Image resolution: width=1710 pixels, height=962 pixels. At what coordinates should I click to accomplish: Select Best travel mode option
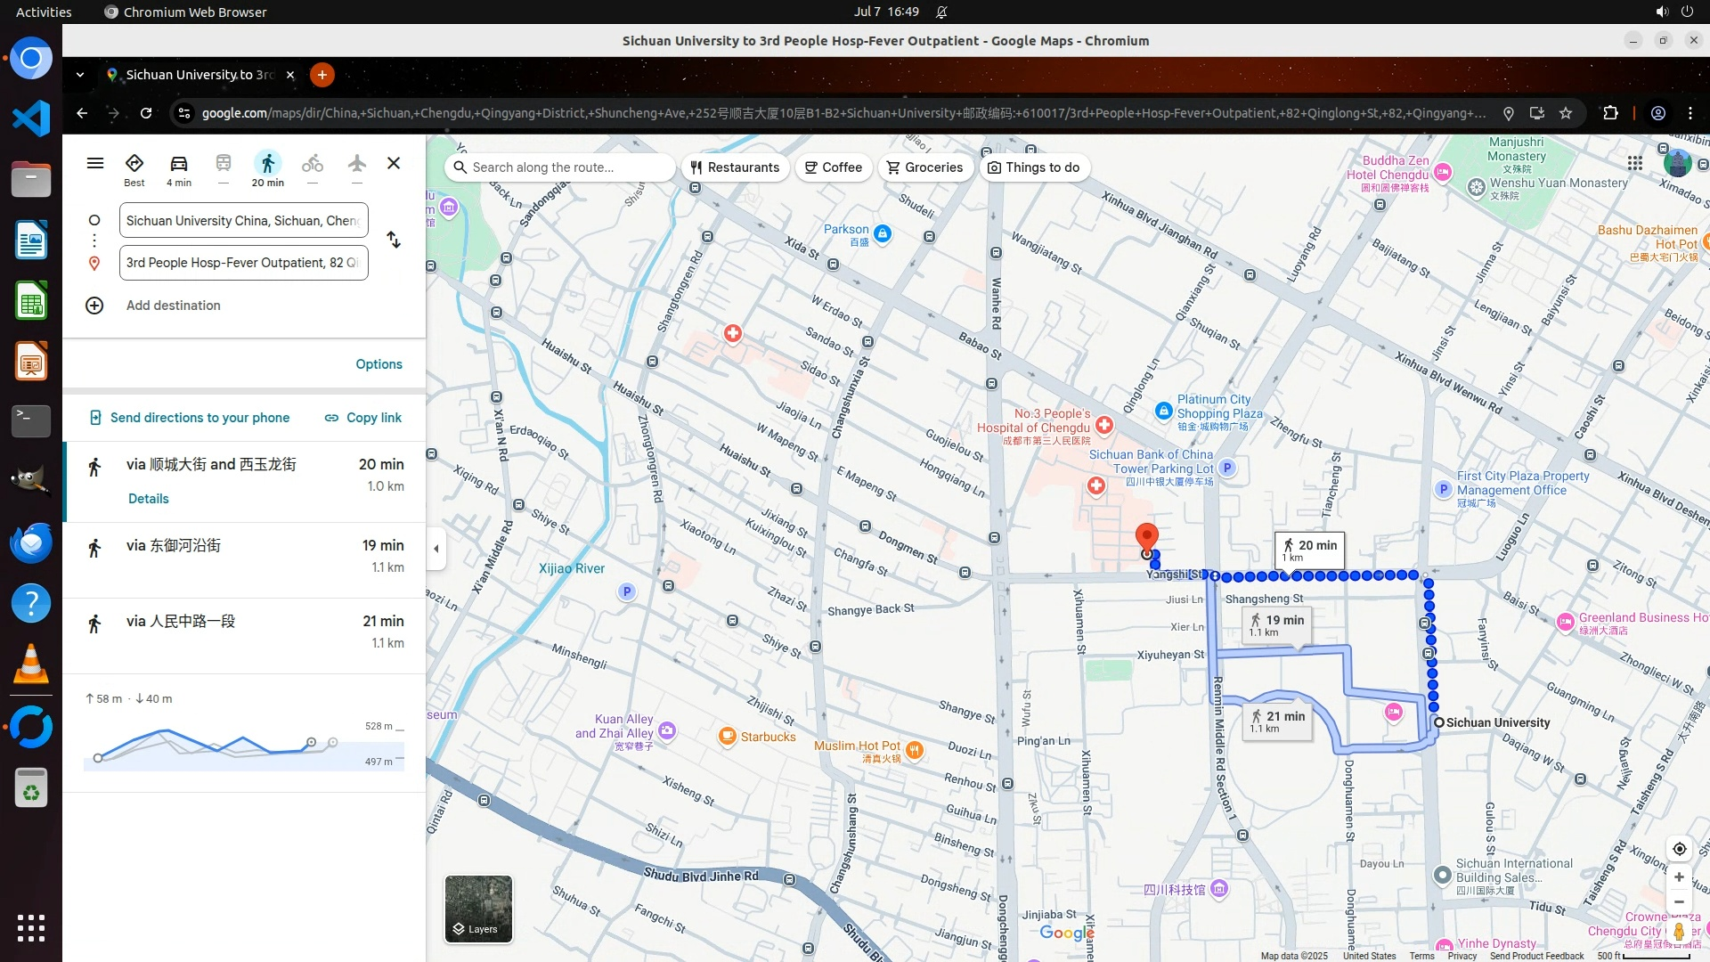(x=134, y=165)
